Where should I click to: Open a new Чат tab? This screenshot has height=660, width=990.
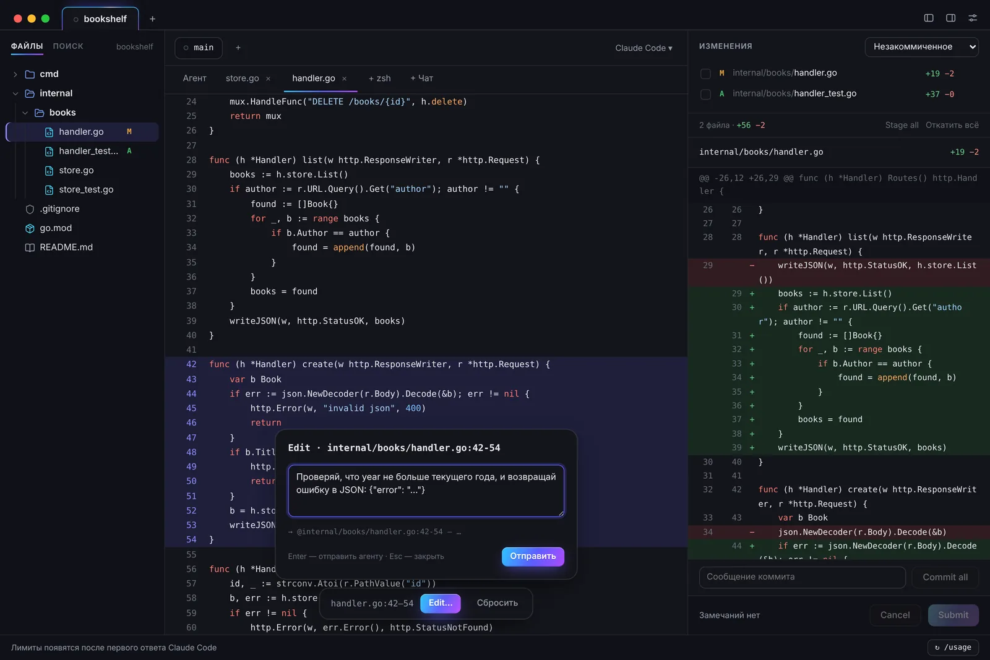(421, 79)
